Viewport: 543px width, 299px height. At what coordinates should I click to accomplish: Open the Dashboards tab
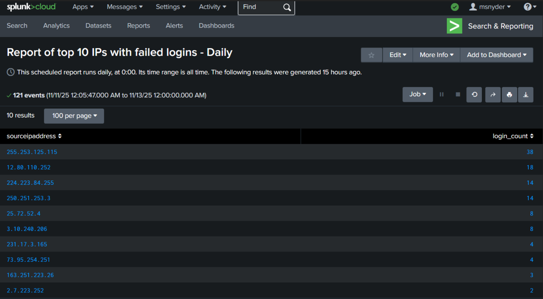(216, 26)
